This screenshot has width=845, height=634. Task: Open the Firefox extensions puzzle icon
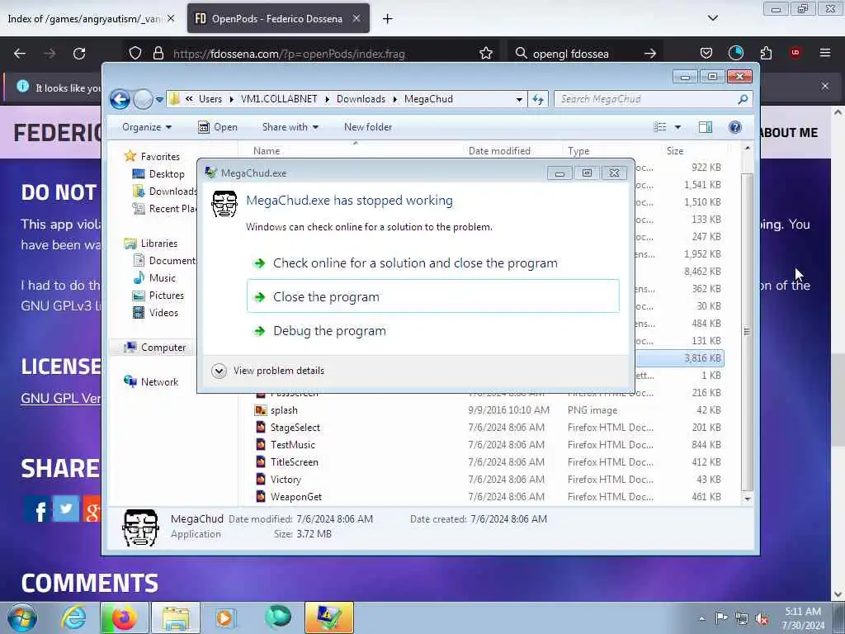(x=766, y=53)
